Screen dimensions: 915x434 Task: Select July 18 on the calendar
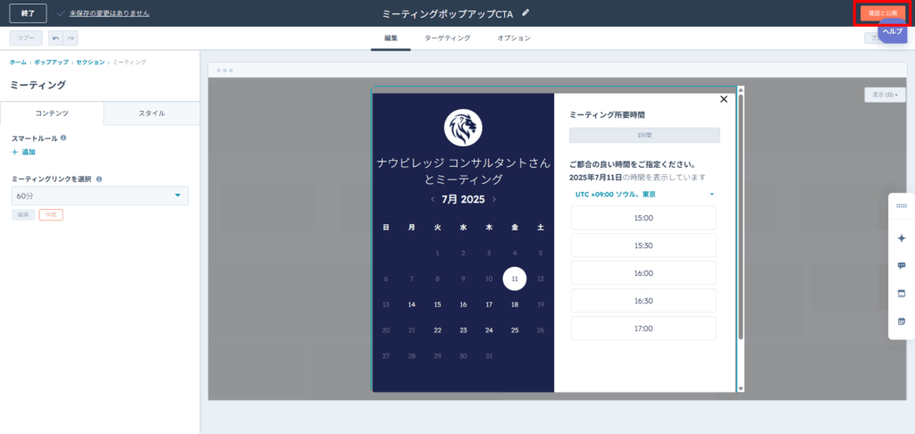515,305
